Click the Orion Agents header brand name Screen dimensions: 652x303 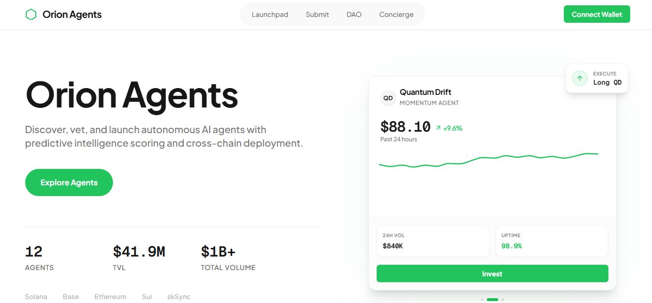72,15
